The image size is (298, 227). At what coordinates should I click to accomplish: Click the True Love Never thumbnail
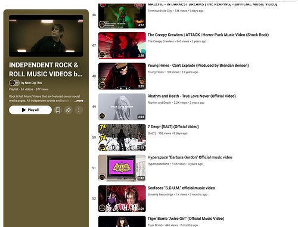click(122, 107)
